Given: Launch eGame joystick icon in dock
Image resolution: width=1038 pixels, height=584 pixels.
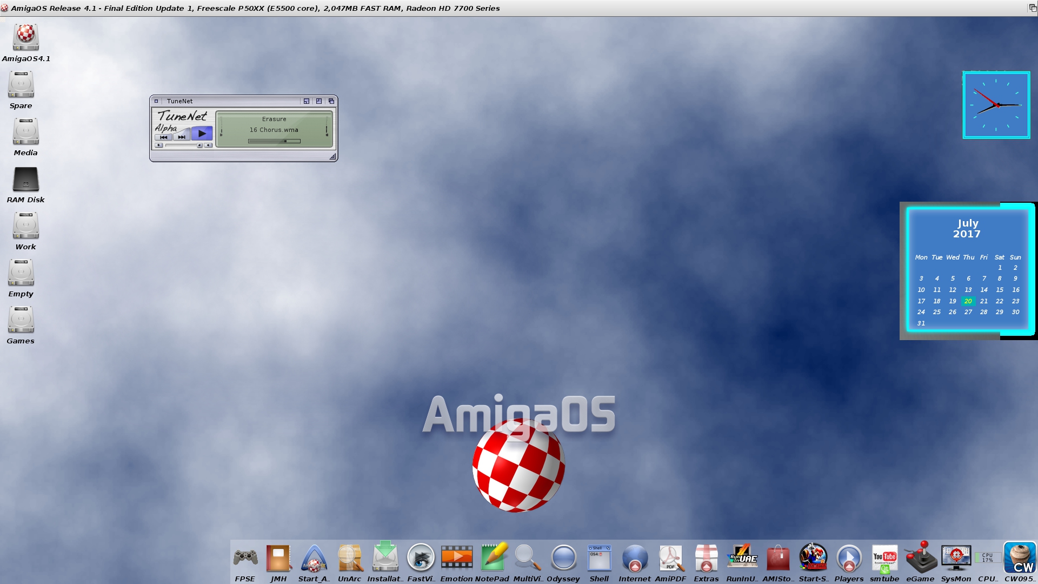Looking at the screenshot, I should coord(921,556).
